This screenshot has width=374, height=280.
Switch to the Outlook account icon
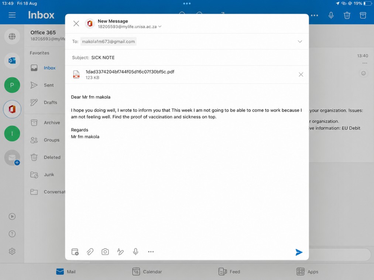12,61
